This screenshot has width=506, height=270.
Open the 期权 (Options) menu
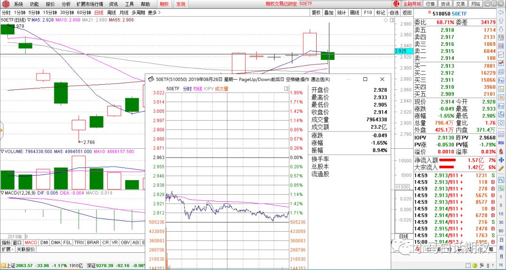point(165,4)
